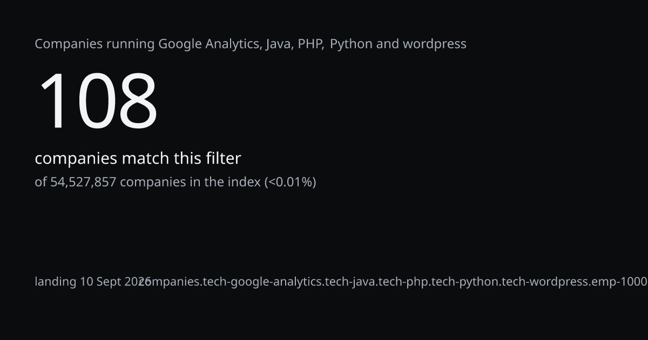
Task: Click "tech-php" segment in the footer slug
Action: pyautogui.click(x=402, y=282)
